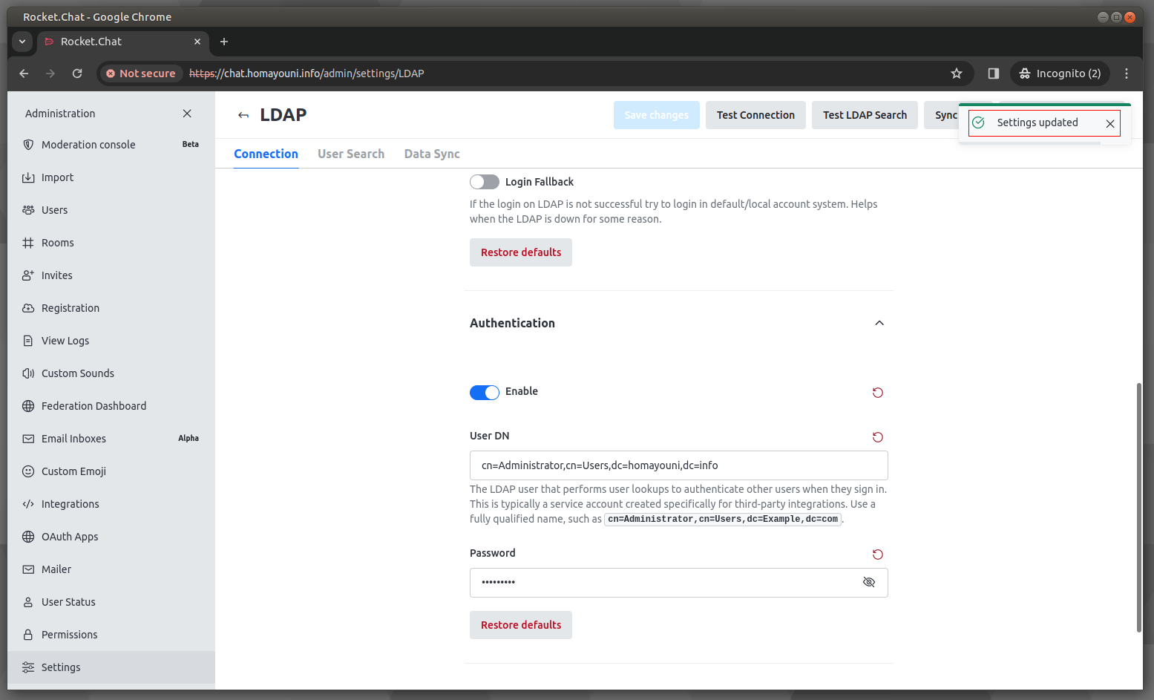Reset the User DN field to default
The width and height of the screenshot is (1154, 700).
pos(878,437)
